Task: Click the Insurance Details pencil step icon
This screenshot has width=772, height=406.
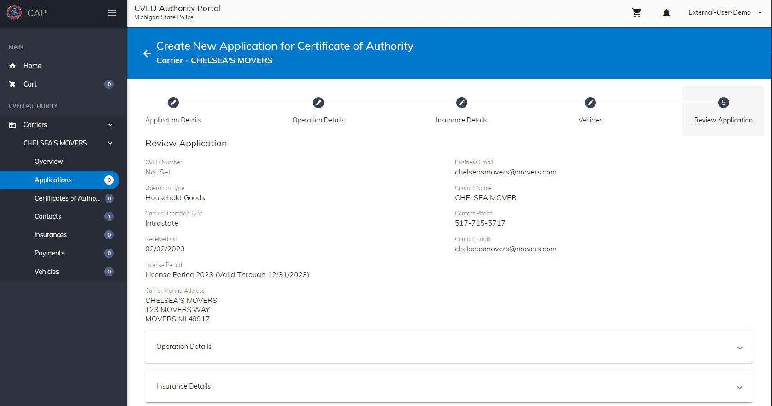Action: (462, 103)
